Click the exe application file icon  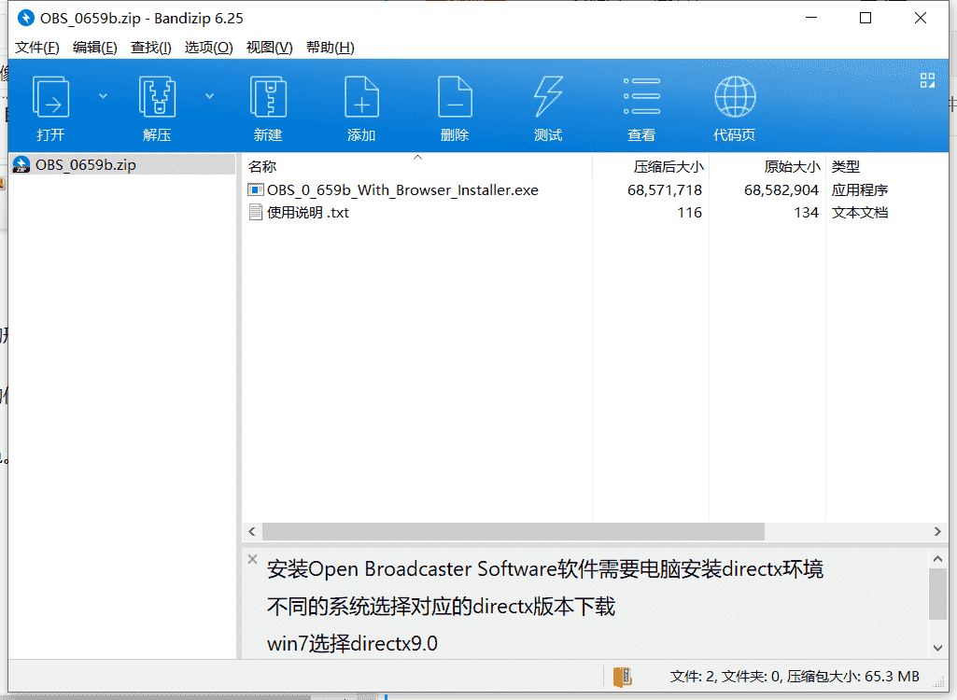[255, 190]
